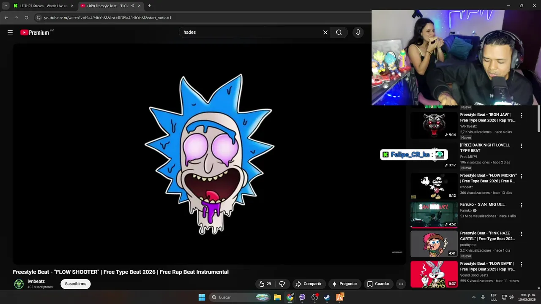Viewport: 541px width, 304px height.
Task: Open Ivnbeatz channel avatar
Action: coord(19,284)
